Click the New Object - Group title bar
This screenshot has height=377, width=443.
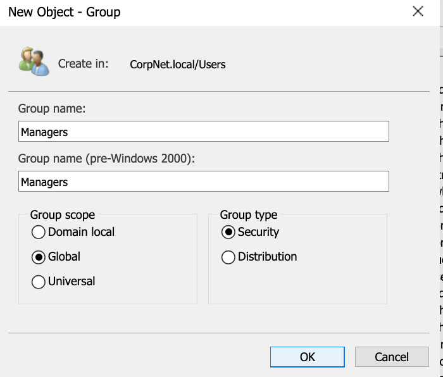[190, 12]
